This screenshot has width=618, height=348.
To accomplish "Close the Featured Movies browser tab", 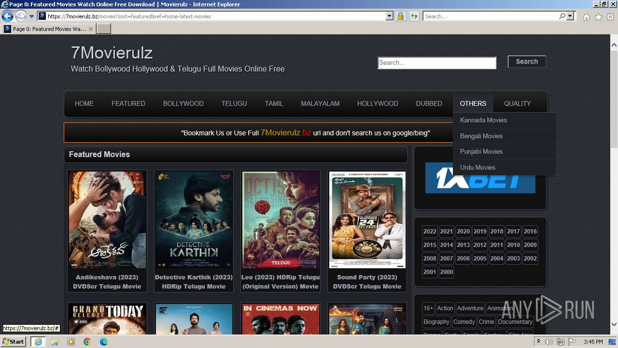I will coord(90,29).
